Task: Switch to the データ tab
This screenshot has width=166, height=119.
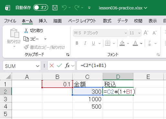Action: tap(122, 21)
